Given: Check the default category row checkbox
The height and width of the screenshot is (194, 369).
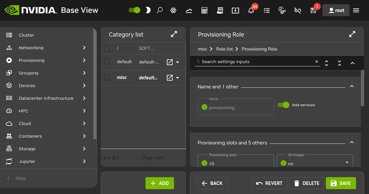Looking at the screenshot, I should pos(107,62).
